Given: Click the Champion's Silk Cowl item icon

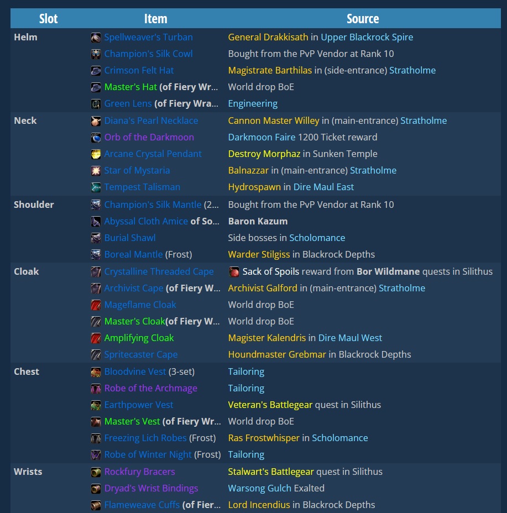Looking at the screenshot, I should click(96, 54).
